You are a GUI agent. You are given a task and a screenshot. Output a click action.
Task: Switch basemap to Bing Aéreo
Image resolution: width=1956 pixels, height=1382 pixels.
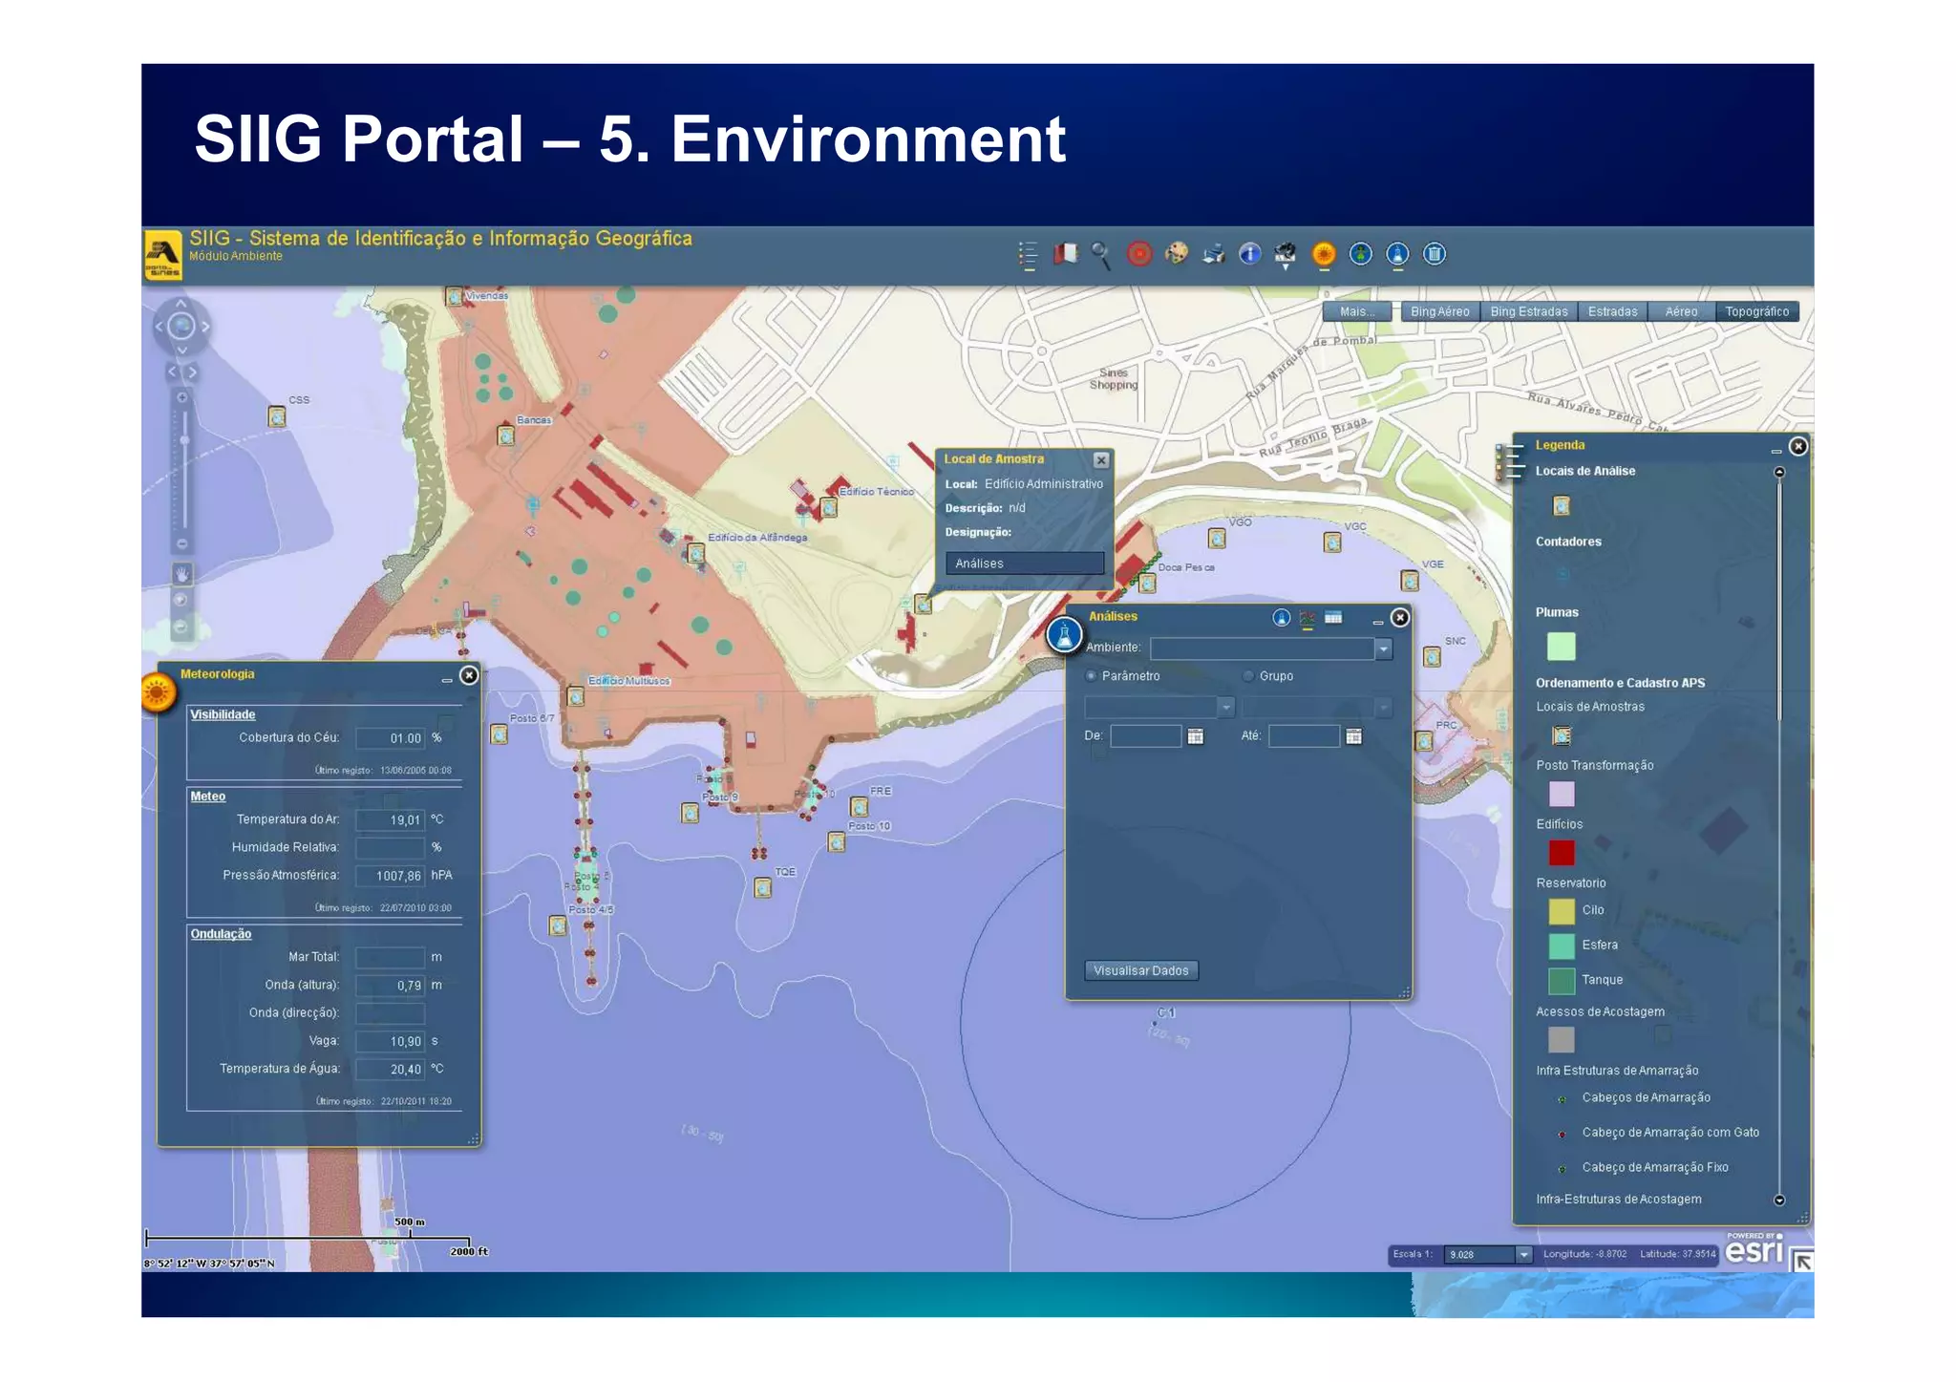tap(1440, 311)
